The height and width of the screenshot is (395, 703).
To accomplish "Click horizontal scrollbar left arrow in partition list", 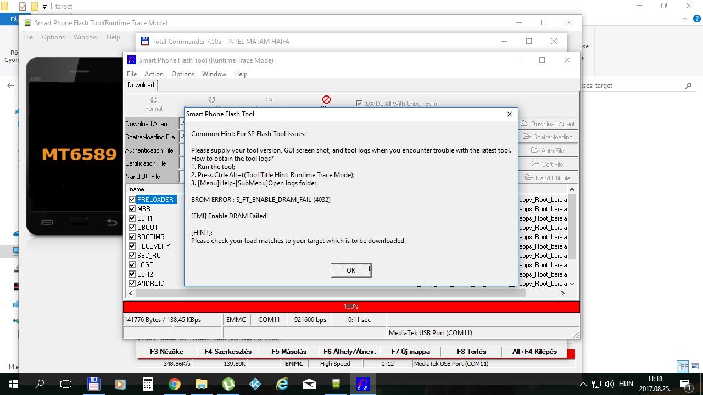I will [x=131, y=294].
